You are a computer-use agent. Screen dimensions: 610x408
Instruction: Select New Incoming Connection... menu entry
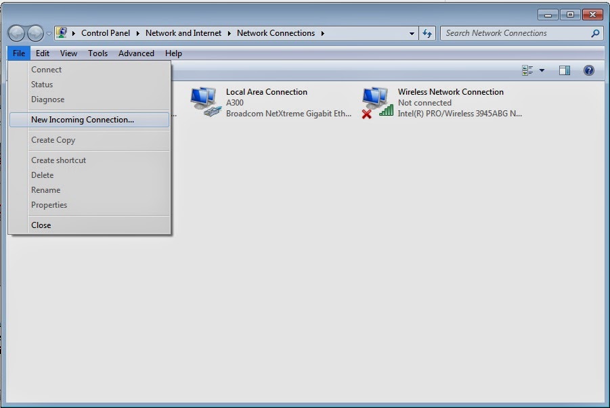click(x=89, y=120)
